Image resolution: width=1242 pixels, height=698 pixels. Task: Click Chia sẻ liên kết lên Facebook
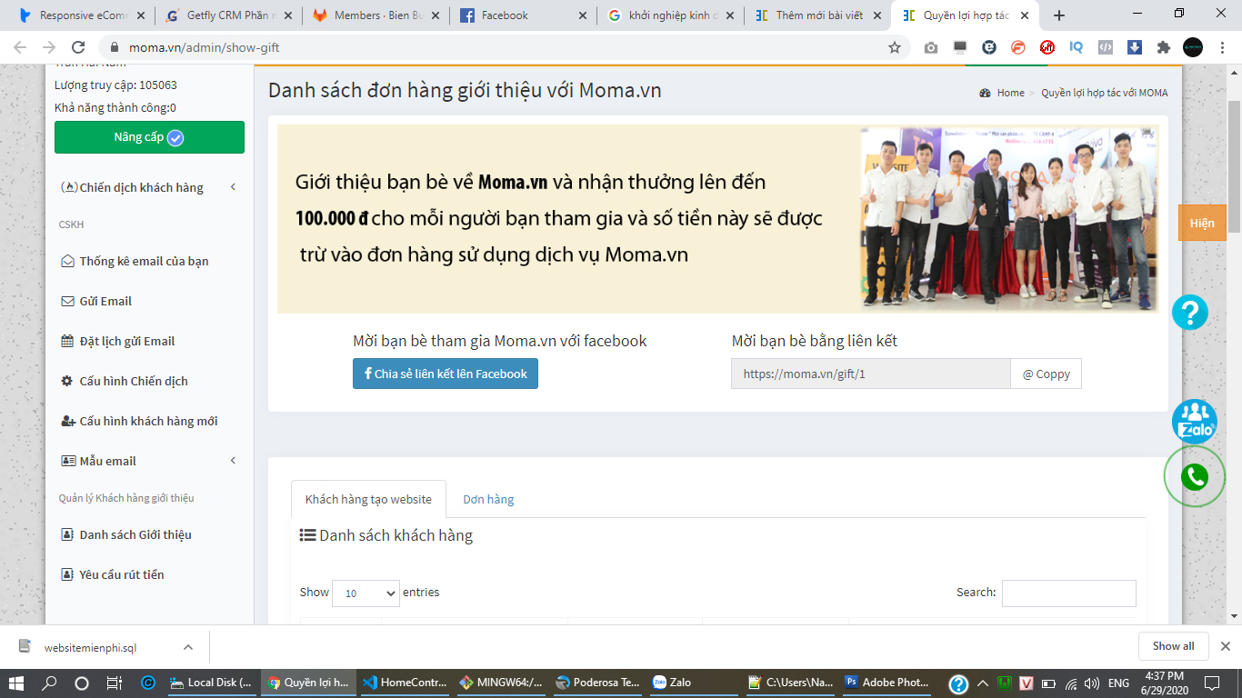[445, 373]
